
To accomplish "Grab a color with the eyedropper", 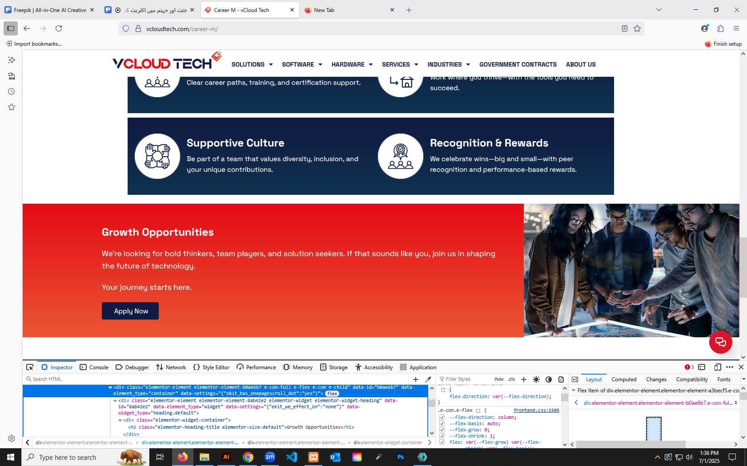I will point(428,379).
